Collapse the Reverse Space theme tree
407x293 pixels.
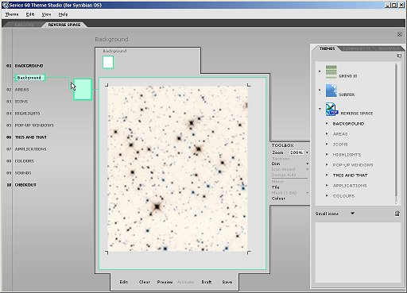[x=320, y=109]
